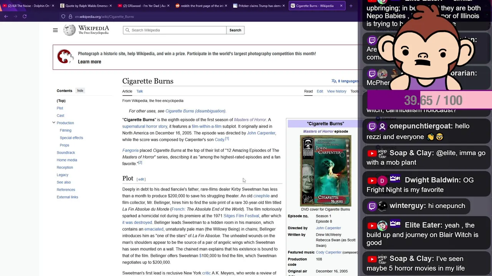Open Cody Carpenter link in infobox

pos(329,252)
